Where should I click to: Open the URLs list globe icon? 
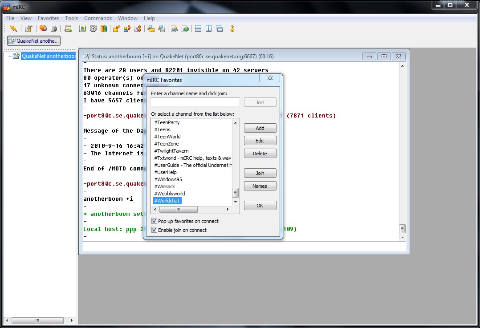pos(185,28)
